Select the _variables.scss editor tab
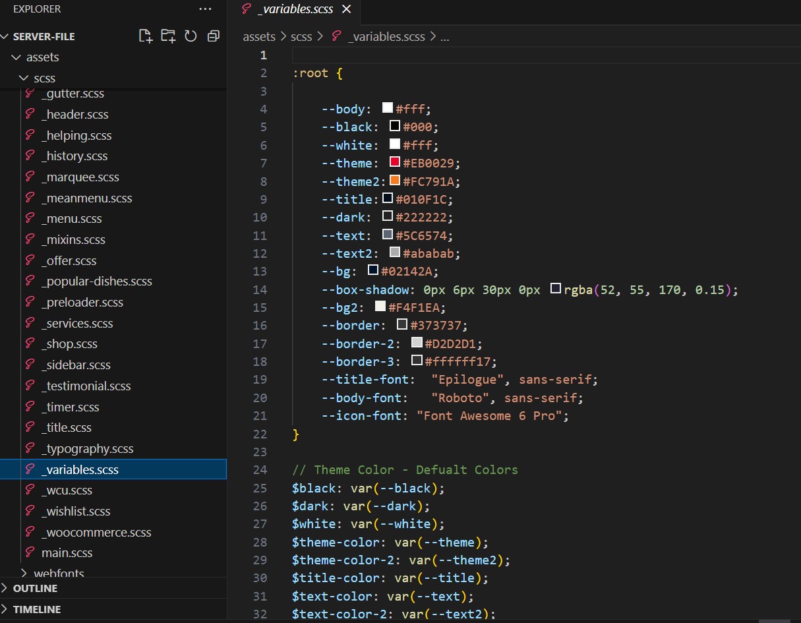 point(295,9)
